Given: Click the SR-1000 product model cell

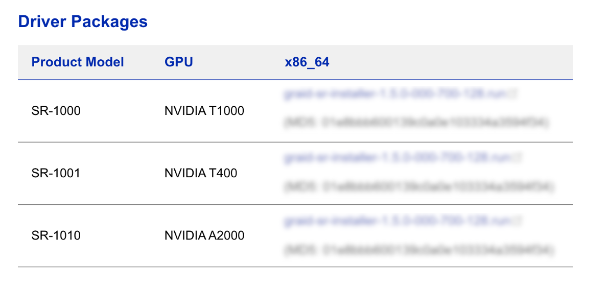Looking at the screenshot, I should point(56,110).
